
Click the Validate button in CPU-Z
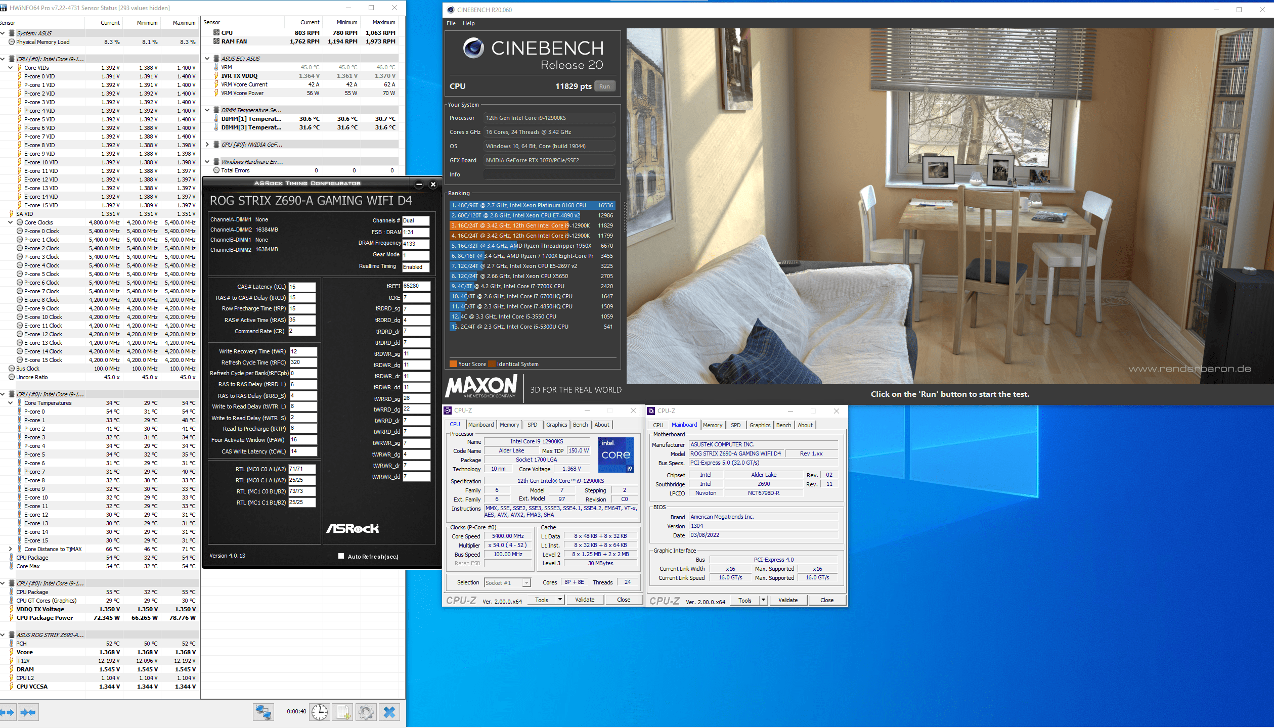[585, 600]
